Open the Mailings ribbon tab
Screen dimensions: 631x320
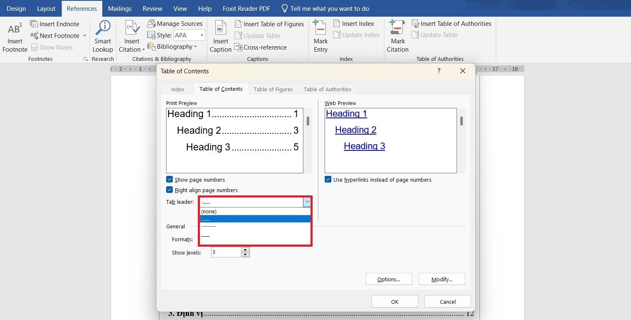119,8
